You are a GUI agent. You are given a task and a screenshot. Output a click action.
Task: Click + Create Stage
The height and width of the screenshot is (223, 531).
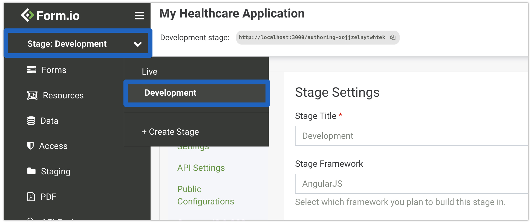click(170, 132)
